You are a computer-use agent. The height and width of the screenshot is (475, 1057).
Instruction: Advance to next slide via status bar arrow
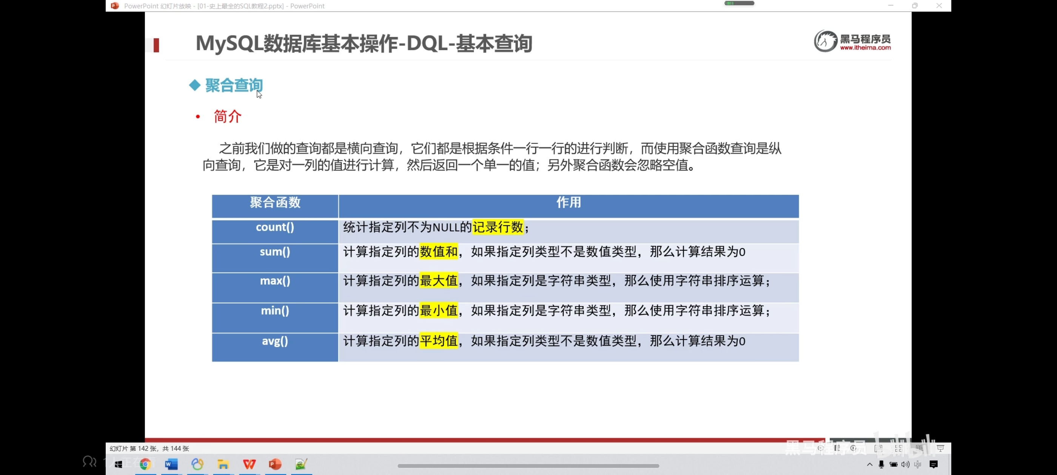pyautogui.click(x=854, y=448)
